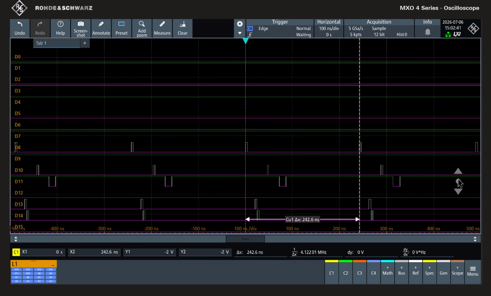Edit the X1 cursor value field
Image resolution: width=491 pixels, height=296 pixels.
(43, 252)
